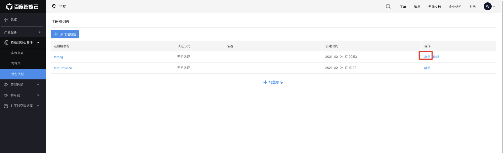503x153 pixels.
Task: Delete the testag registration group
Action: tap(436, 57)
